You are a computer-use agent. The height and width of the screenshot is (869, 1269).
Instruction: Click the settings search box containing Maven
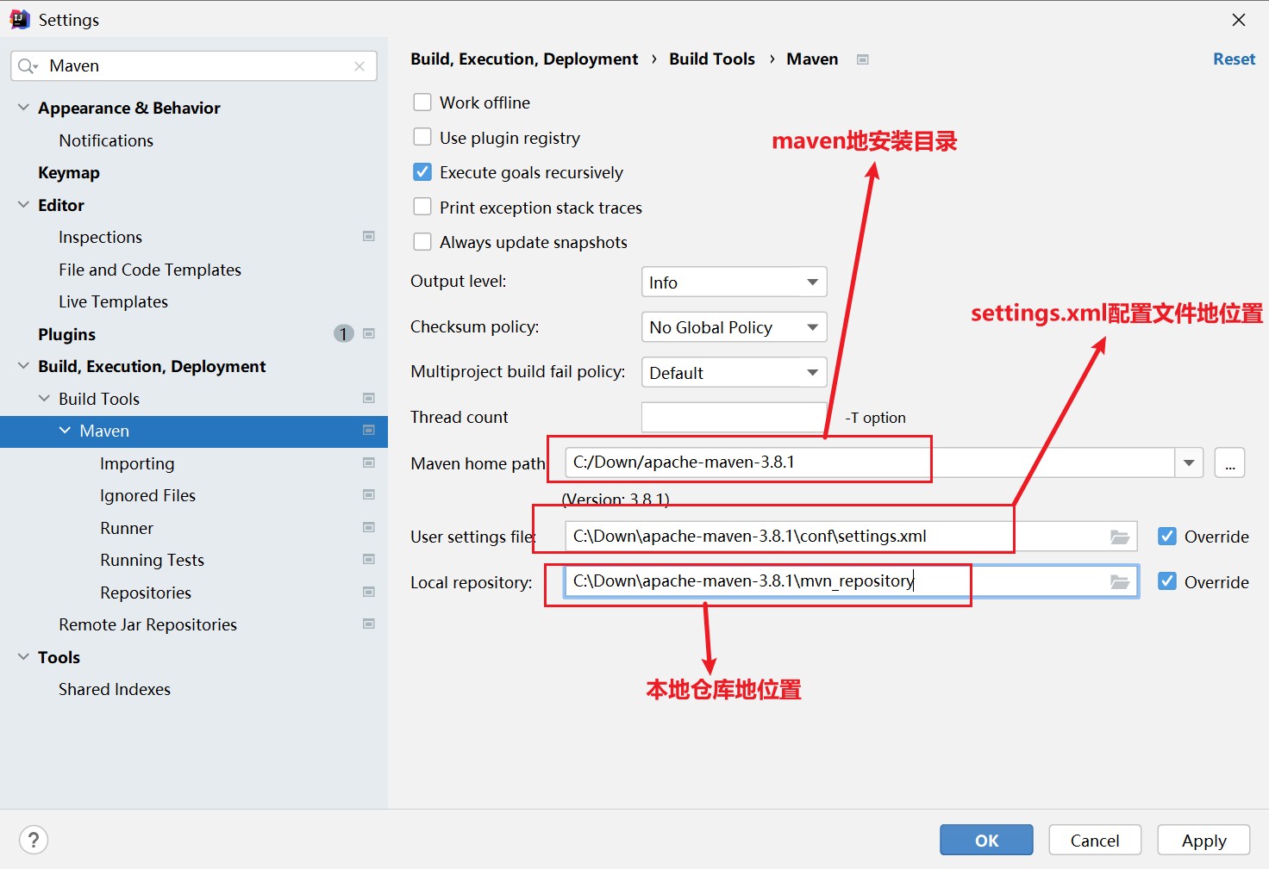click(194, 66)
